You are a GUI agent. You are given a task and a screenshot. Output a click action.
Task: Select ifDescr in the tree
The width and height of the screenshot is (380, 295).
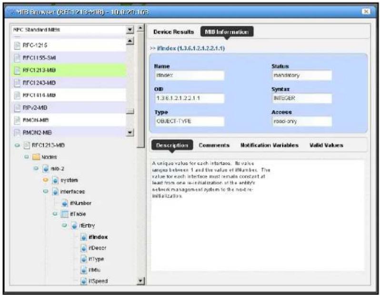98,248
